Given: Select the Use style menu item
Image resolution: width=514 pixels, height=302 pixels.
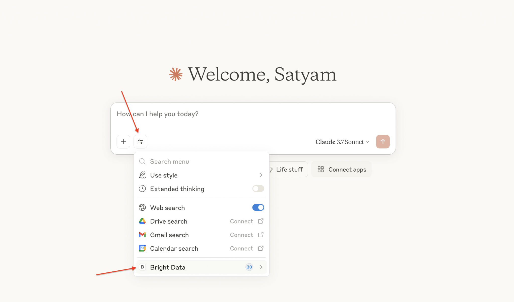Looking at the screenshot, I should click(164, 175).
